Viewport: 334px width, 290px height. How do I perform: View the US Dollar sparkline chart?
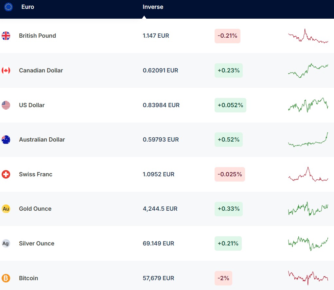point(308,105)
